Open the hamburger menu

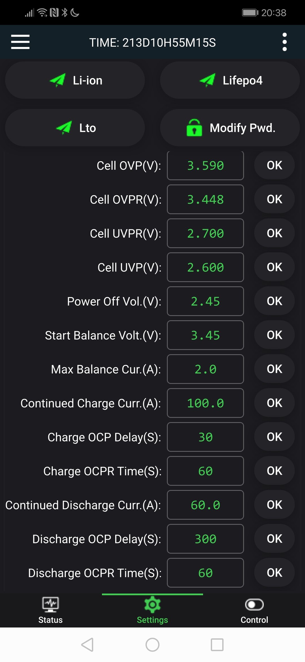(20, 42)
